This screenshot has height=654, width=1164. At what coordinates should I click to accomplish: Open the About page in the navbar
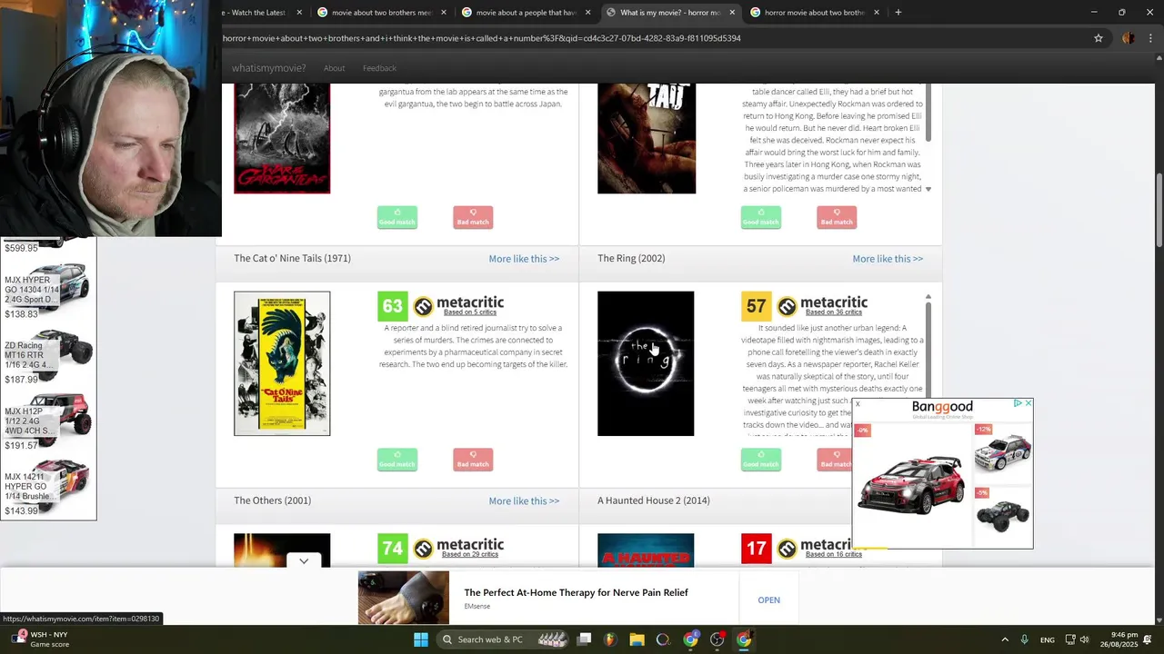tap(334, 68)
